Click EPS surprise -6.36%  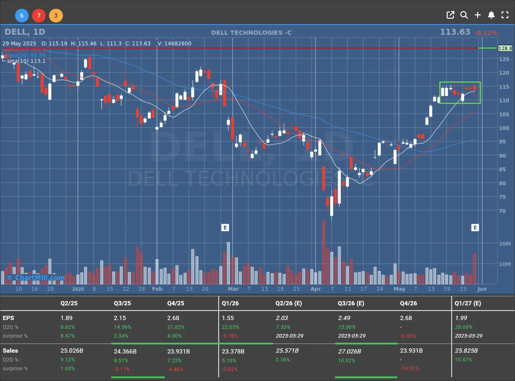[x=408, y=336]
